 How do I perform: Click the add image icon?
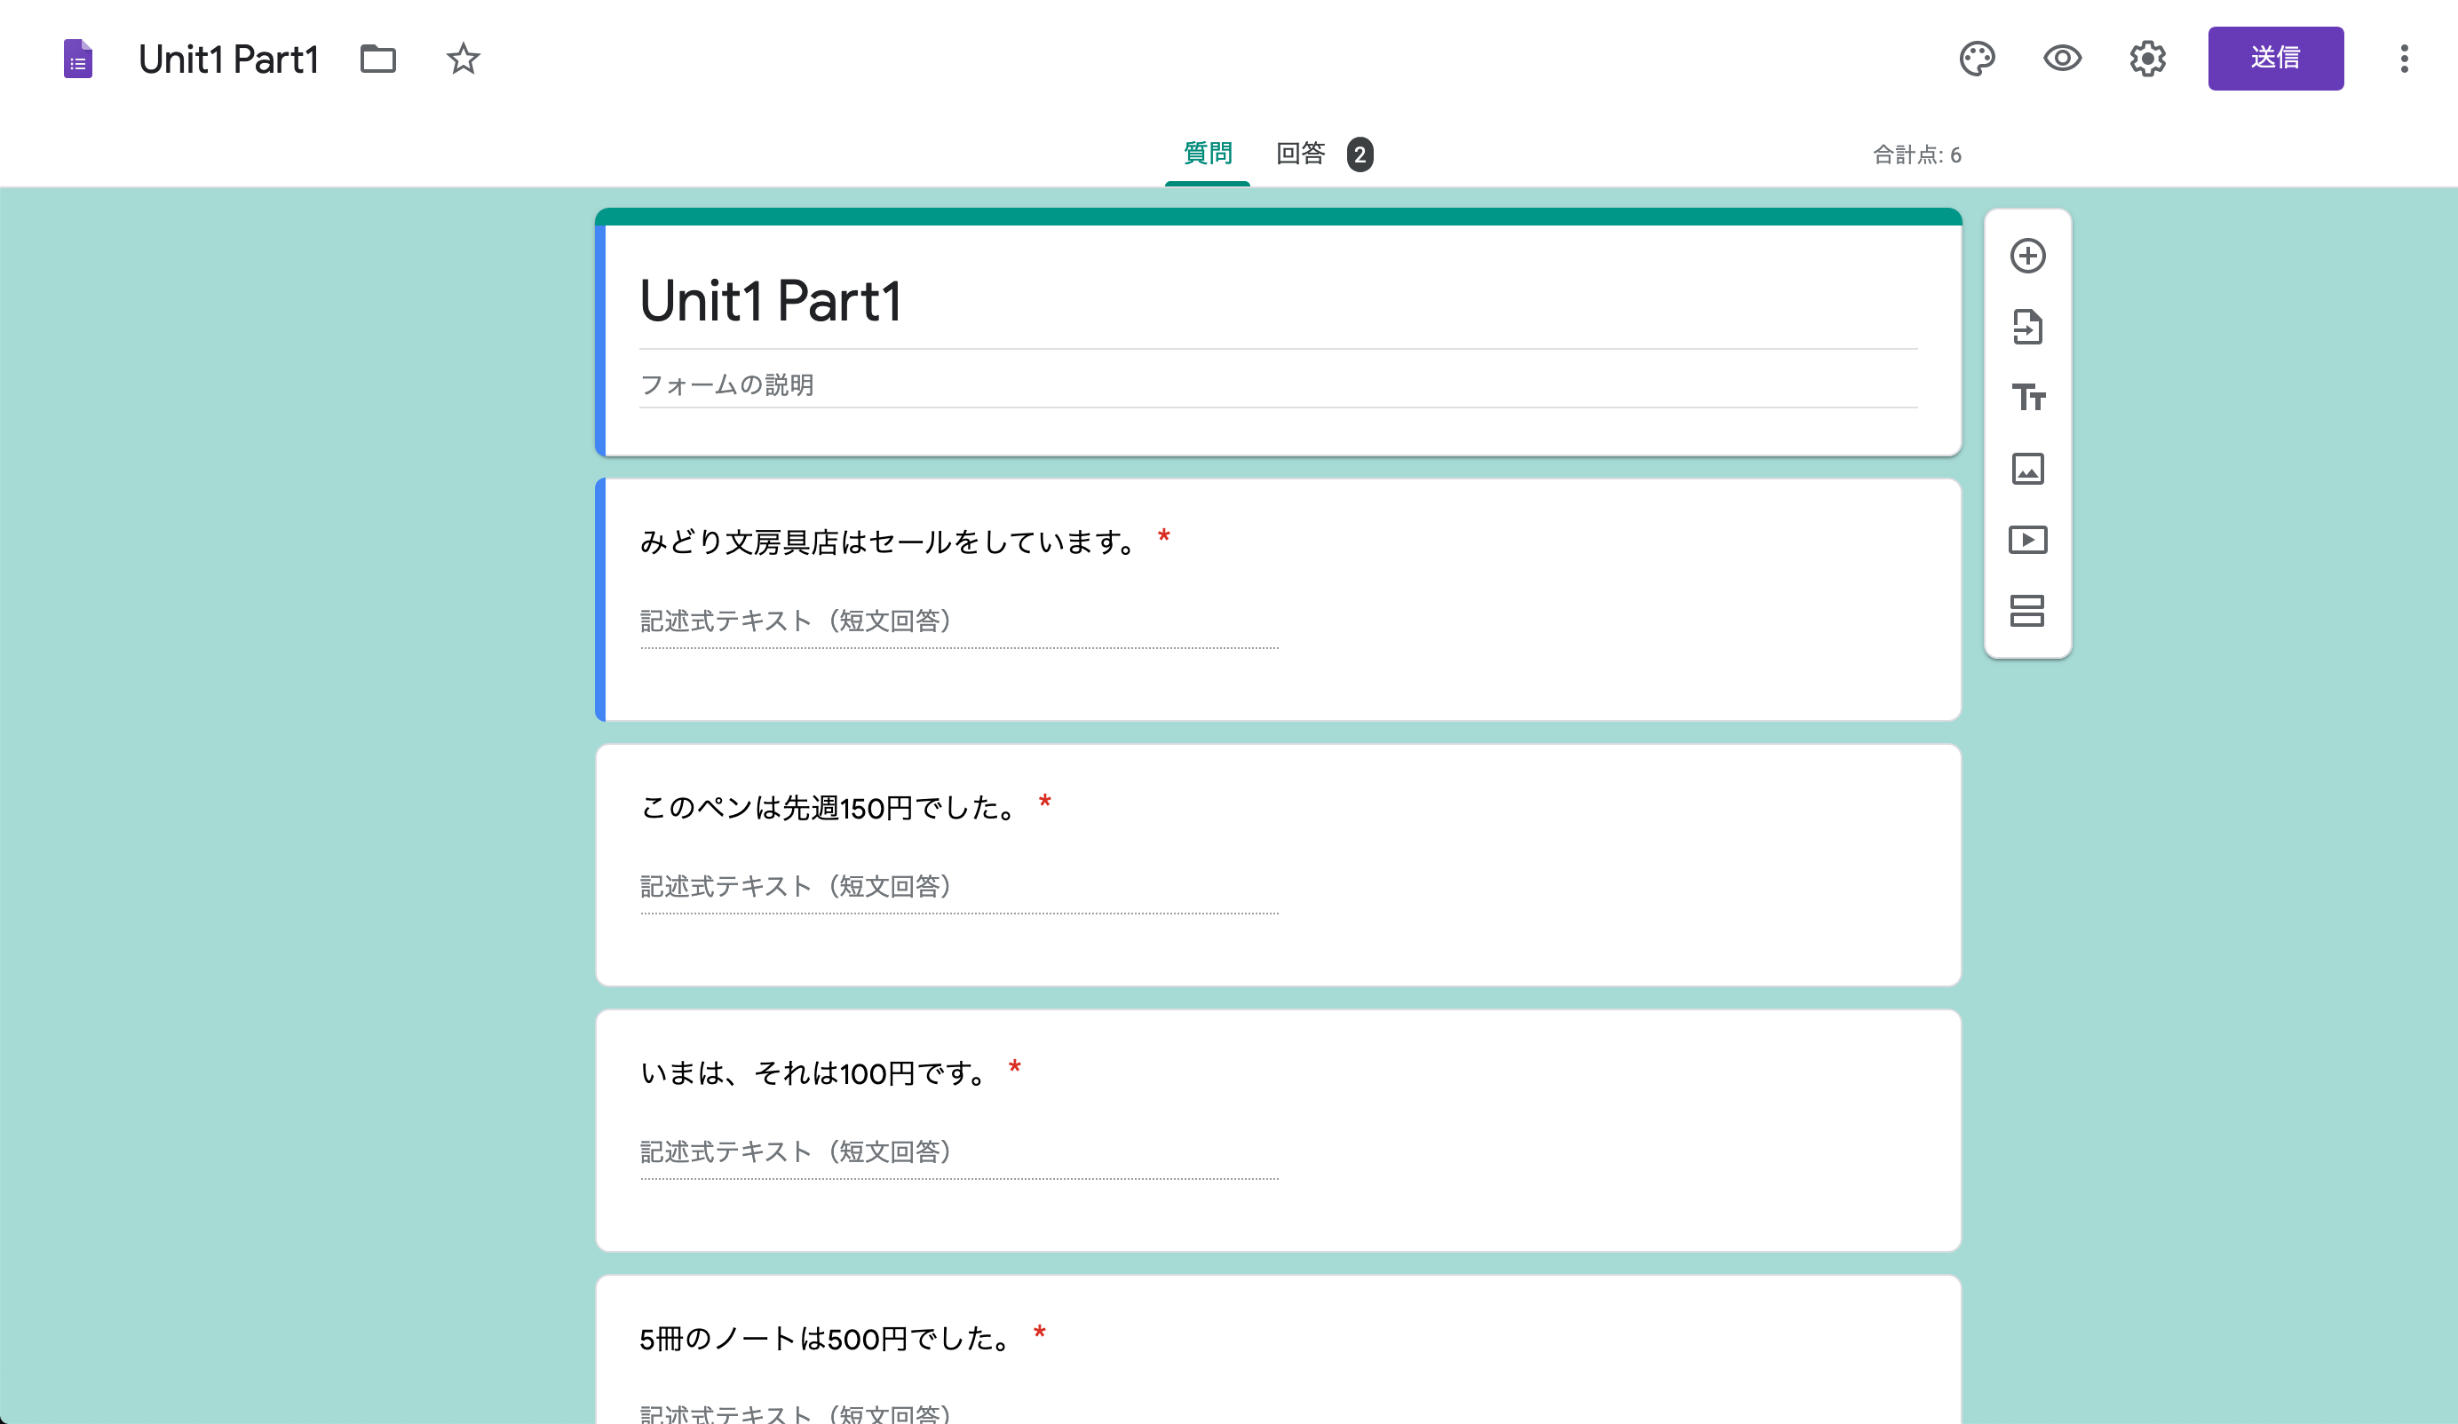[x=2027, y=469]
